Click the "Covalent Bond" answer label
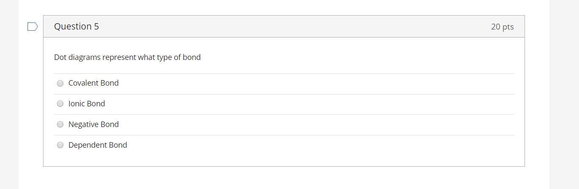This screenshot has width=579, height=189. [x=93, y=83]
